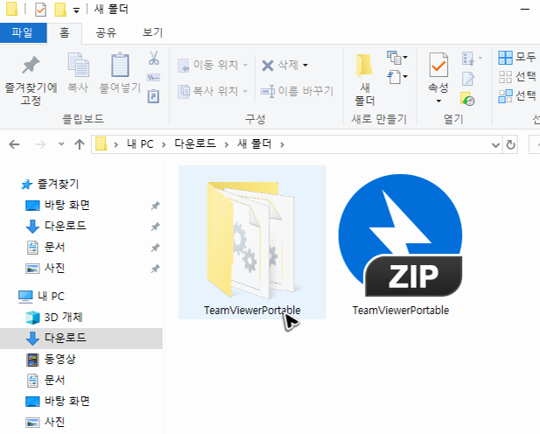The height and width of the screenshot is (434, 540).
Task: Open the Customize Quick Access Toolbar dropdown
Action: [x=76, y=10]
